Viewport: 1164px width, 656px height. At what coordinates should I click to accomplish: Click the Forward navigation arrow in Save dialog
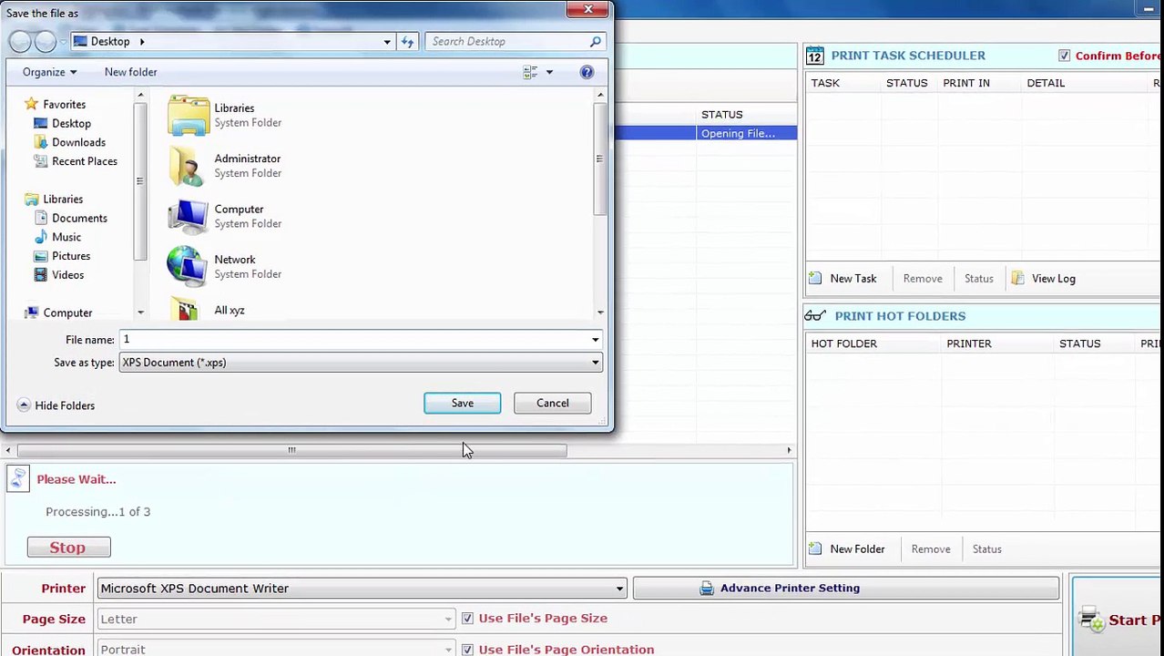click(45, 41)
